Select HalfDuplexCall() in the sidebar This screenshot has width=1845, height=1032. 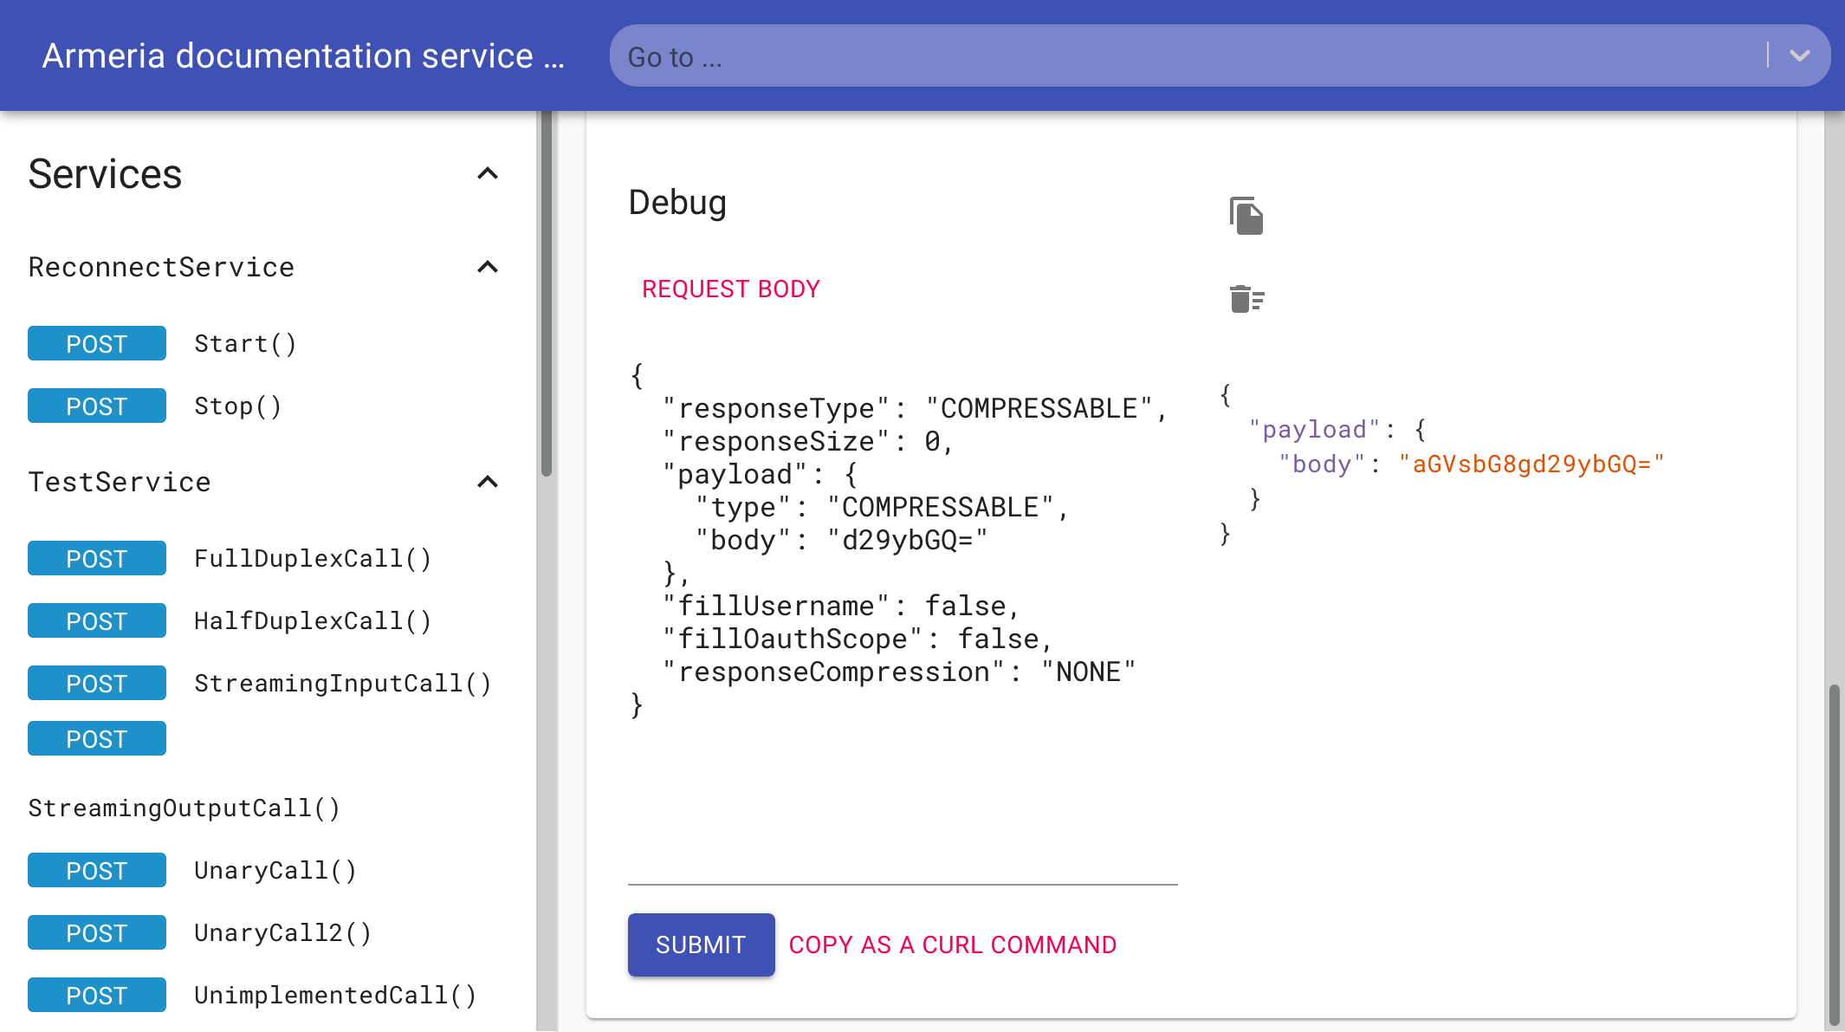313,621
